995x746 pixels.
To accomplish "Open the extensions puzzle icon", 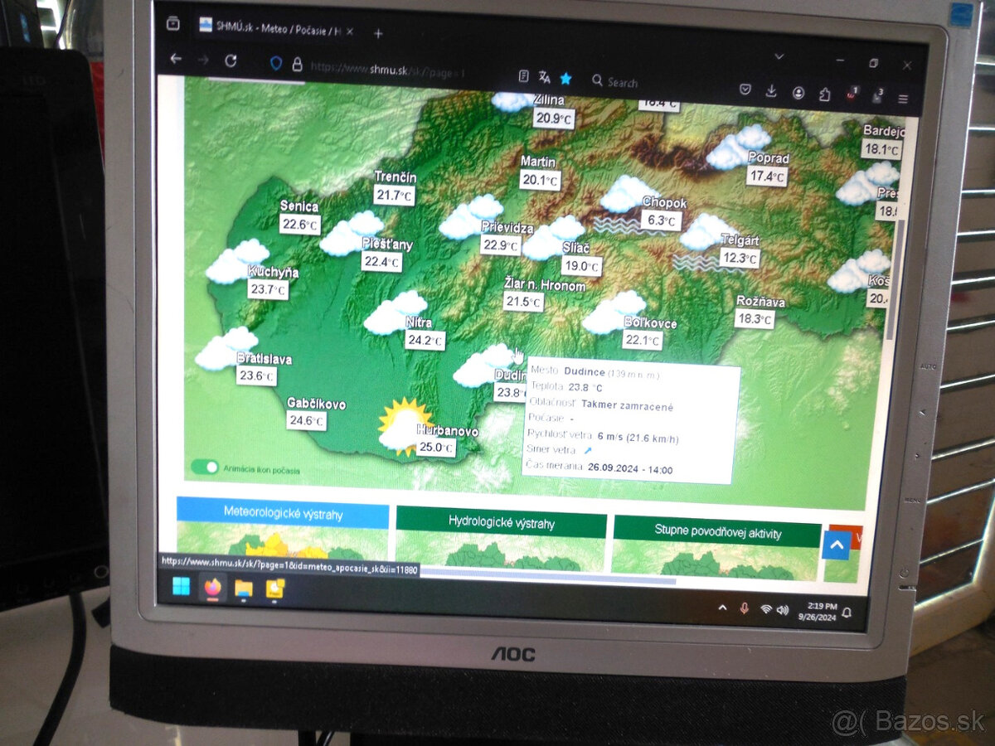I will (x=824, y=94).
